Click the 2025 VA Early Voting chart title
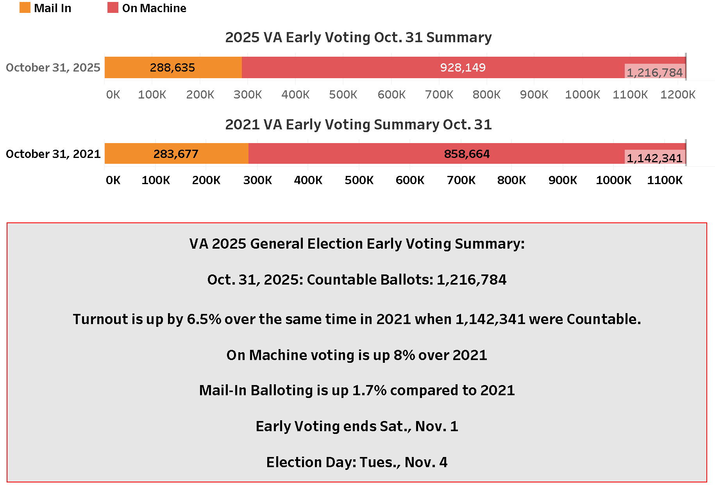715x491 pixels. click(x=358, y=38)
